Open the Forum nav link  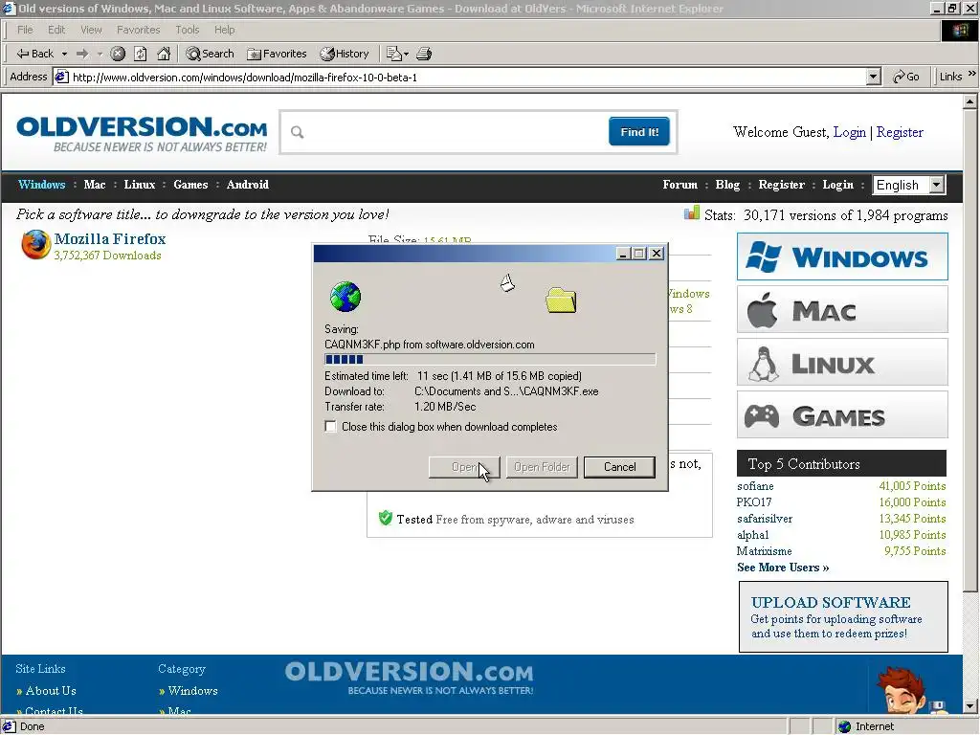(680, 185)
